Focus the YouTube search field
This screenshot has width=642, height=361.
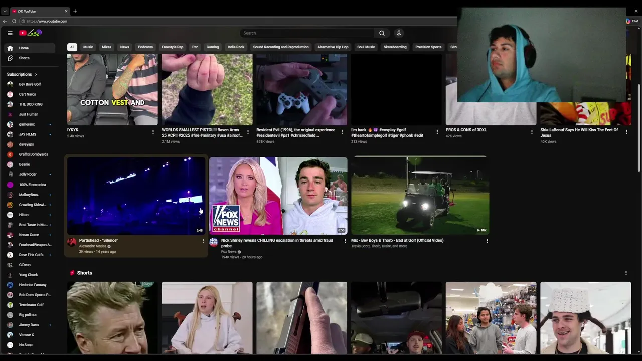(307, 33)
